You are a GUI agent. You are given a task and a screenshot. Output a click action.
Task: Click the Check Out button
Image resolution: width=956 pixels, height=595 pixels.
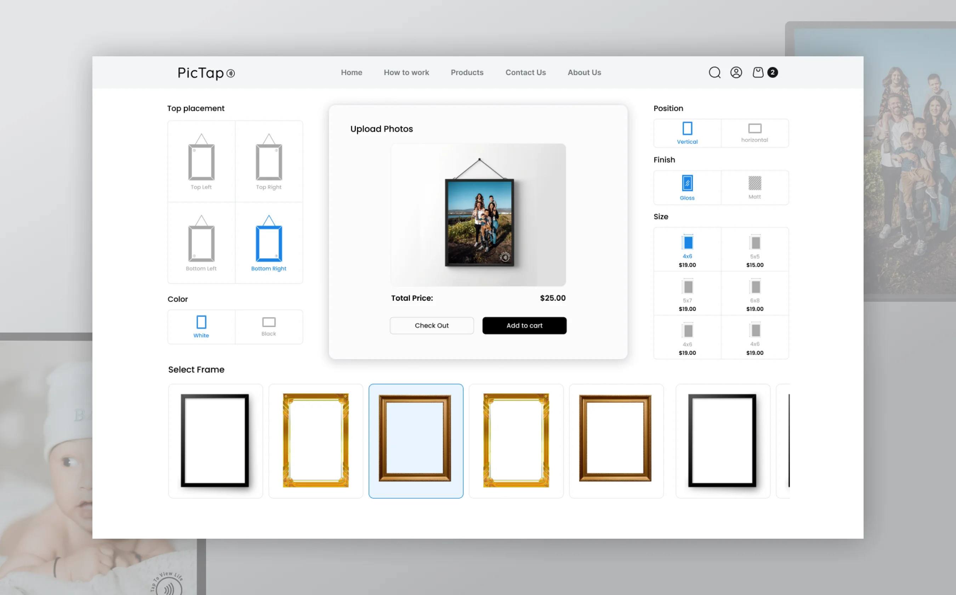pos(432,325)
